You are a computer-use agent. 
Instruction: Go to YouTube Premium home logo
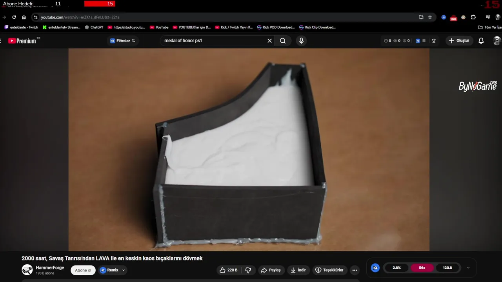click(24, 41)
